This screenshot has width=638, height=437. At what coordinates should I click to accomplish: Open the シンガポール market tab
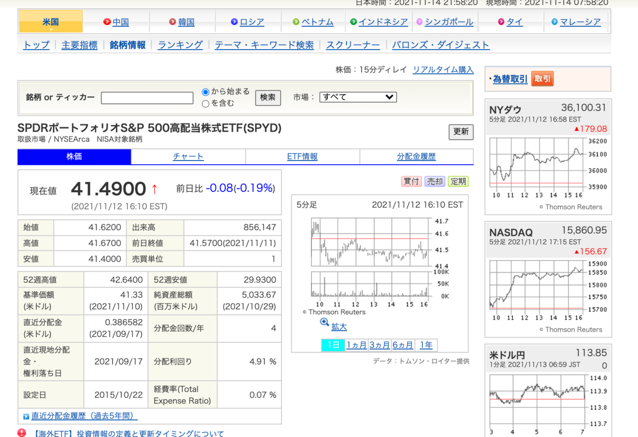pos(449,22)
